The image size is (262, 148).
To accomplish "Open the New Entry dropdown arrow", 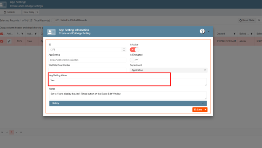I will point(37,12).
